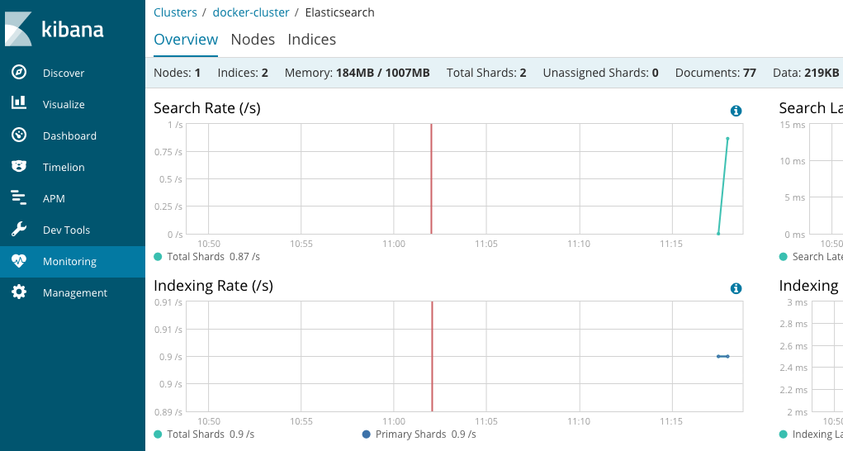
Task: Click the red marker line in Search Rate
Action: coord(431,179)
